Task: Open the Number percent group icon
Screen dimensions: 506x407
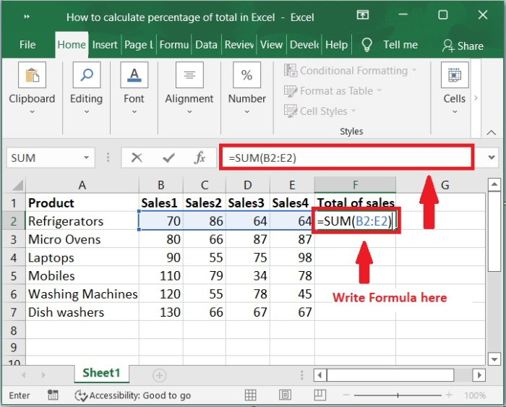Action: tap(247, 75)
